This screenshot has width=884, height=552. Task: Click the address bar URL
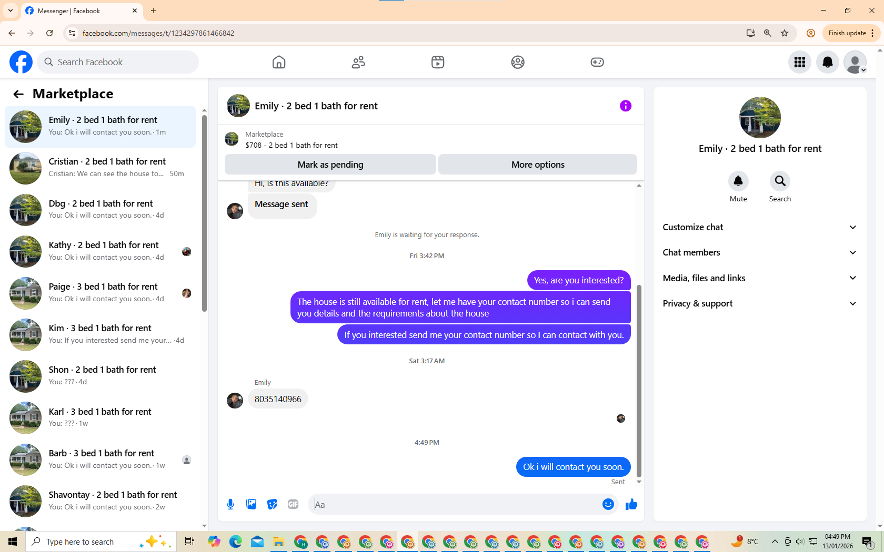click(158, 33)
